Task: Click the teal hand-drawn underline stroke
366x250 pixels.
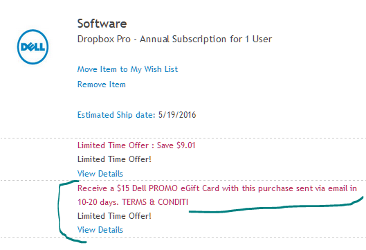Action: tap(275, 207)
